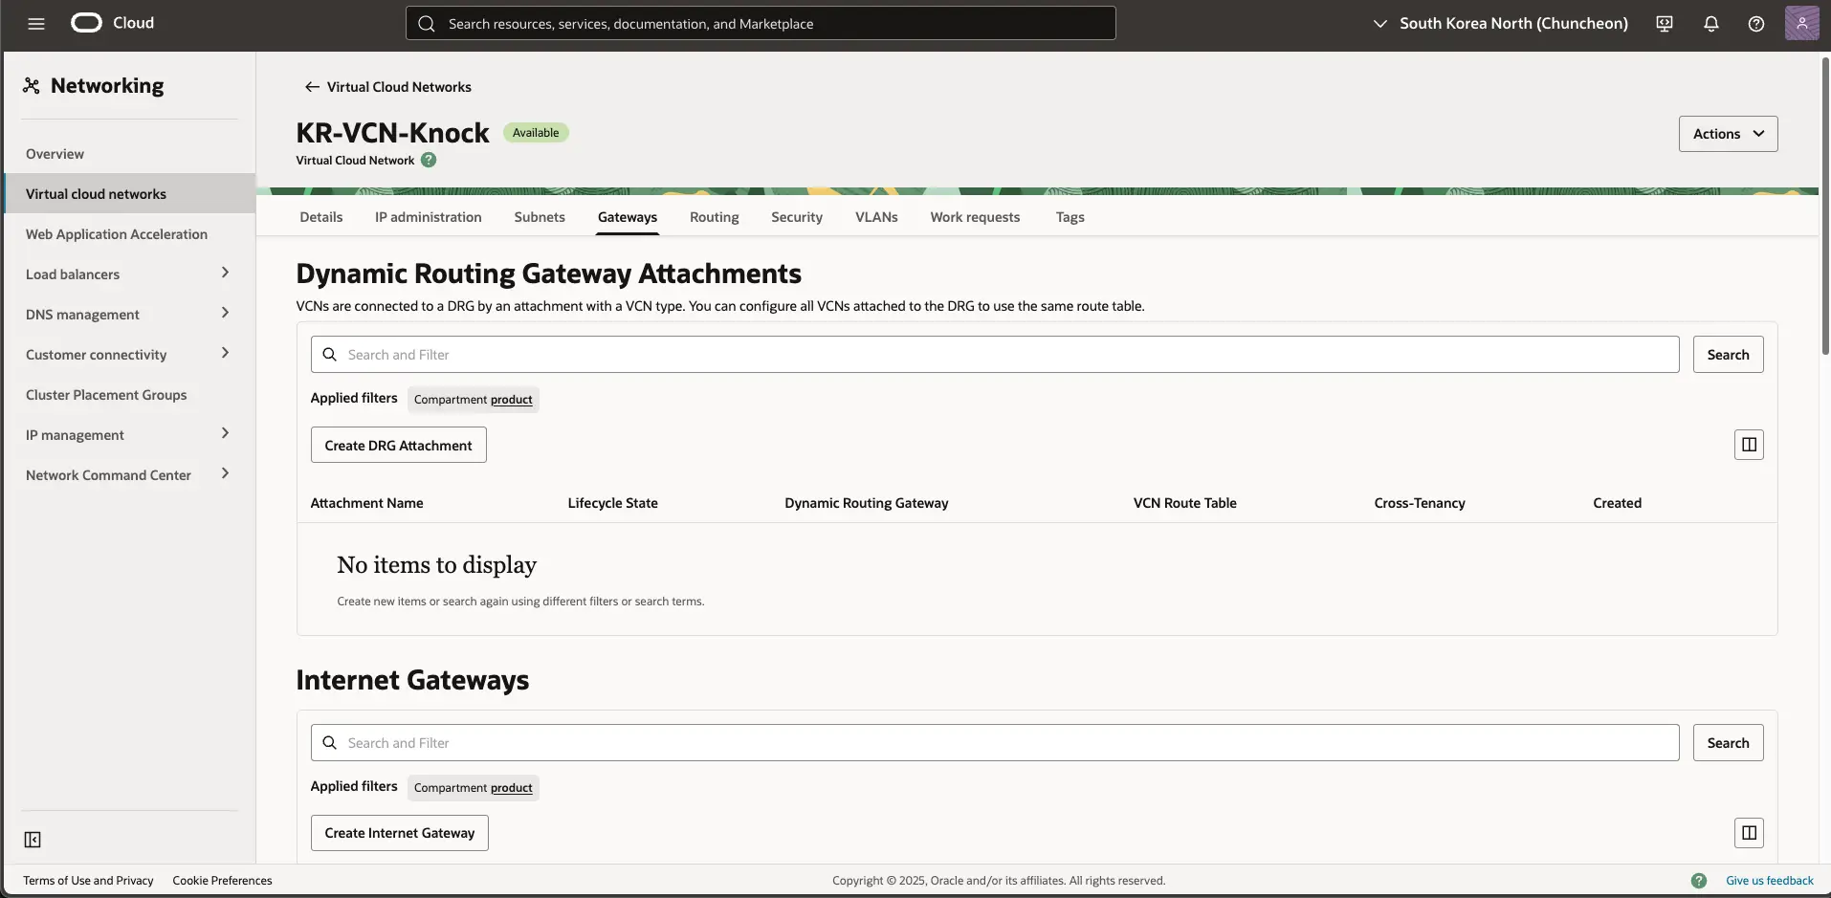Click the back arrow to Virtual Cloud Networks
Screen dimensions: 1831x898
pyautogui.click(x=312, y=87)
